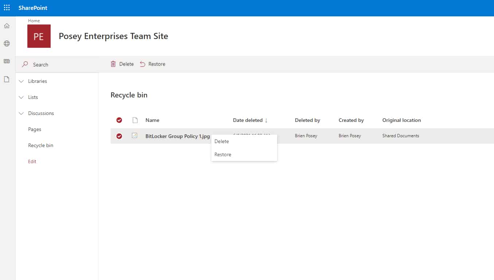The image size is (494, 280).
Task: Click the PE site logo tile
Action: click(39, 36)
